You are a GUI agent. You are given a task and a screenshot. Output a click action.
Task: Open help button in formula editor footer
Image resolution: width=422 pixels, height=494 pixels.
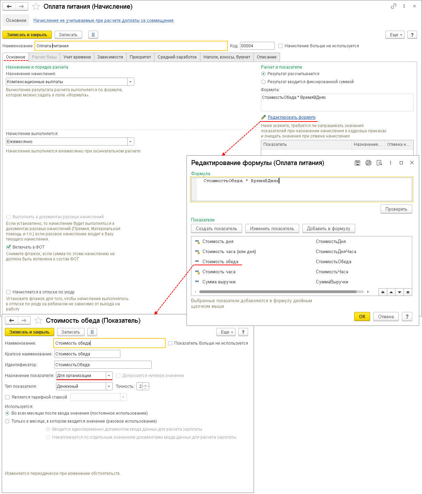click(407, 316)
